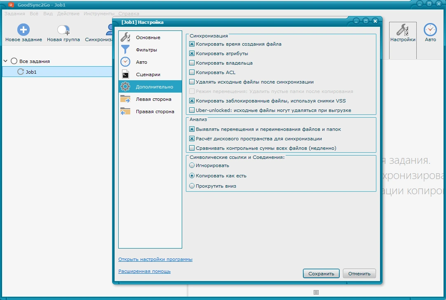Open Настройки wrench icon in main toolbar

tap(402, 30)
